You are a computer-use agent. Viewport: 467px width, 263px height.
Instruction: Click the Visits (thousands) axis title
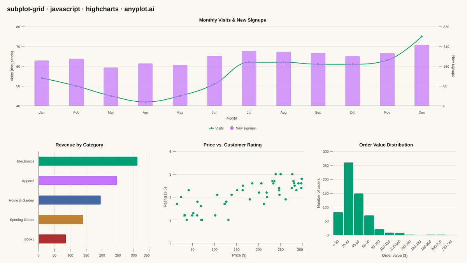coord(12,66)
